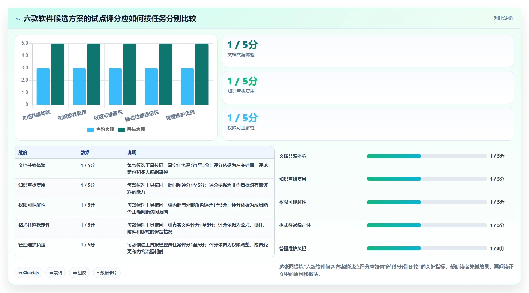
Task: Select the light-blue bar for 格式往返稳定性
Action: pyautogui.click(x=151, y=86)
